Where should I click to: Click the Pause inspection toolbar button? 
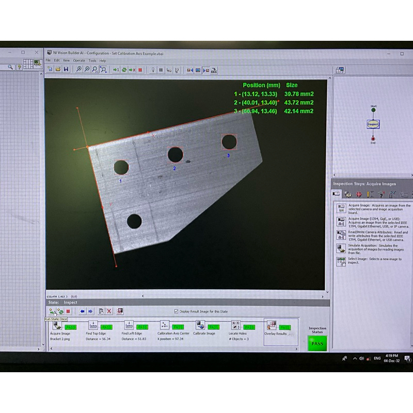161,70
